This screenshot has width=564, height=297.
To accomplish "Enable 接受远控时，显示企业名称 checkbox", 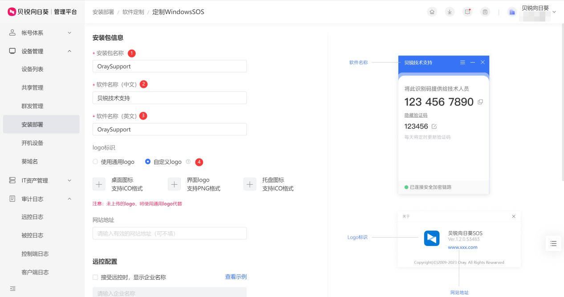I will click(95, 277).
